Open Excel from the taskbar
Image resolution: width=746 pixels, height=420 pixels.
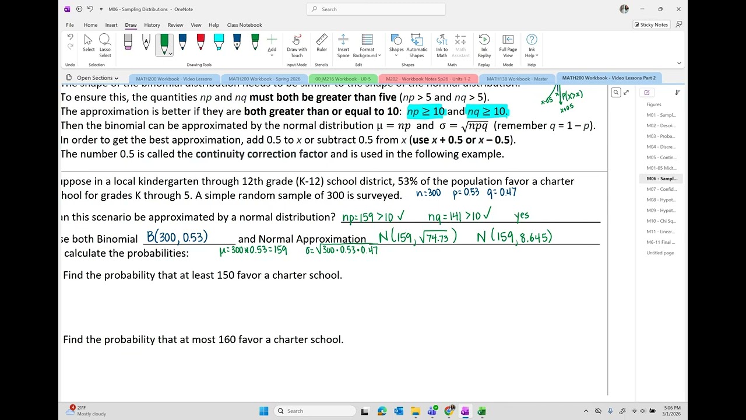point(481,411)
